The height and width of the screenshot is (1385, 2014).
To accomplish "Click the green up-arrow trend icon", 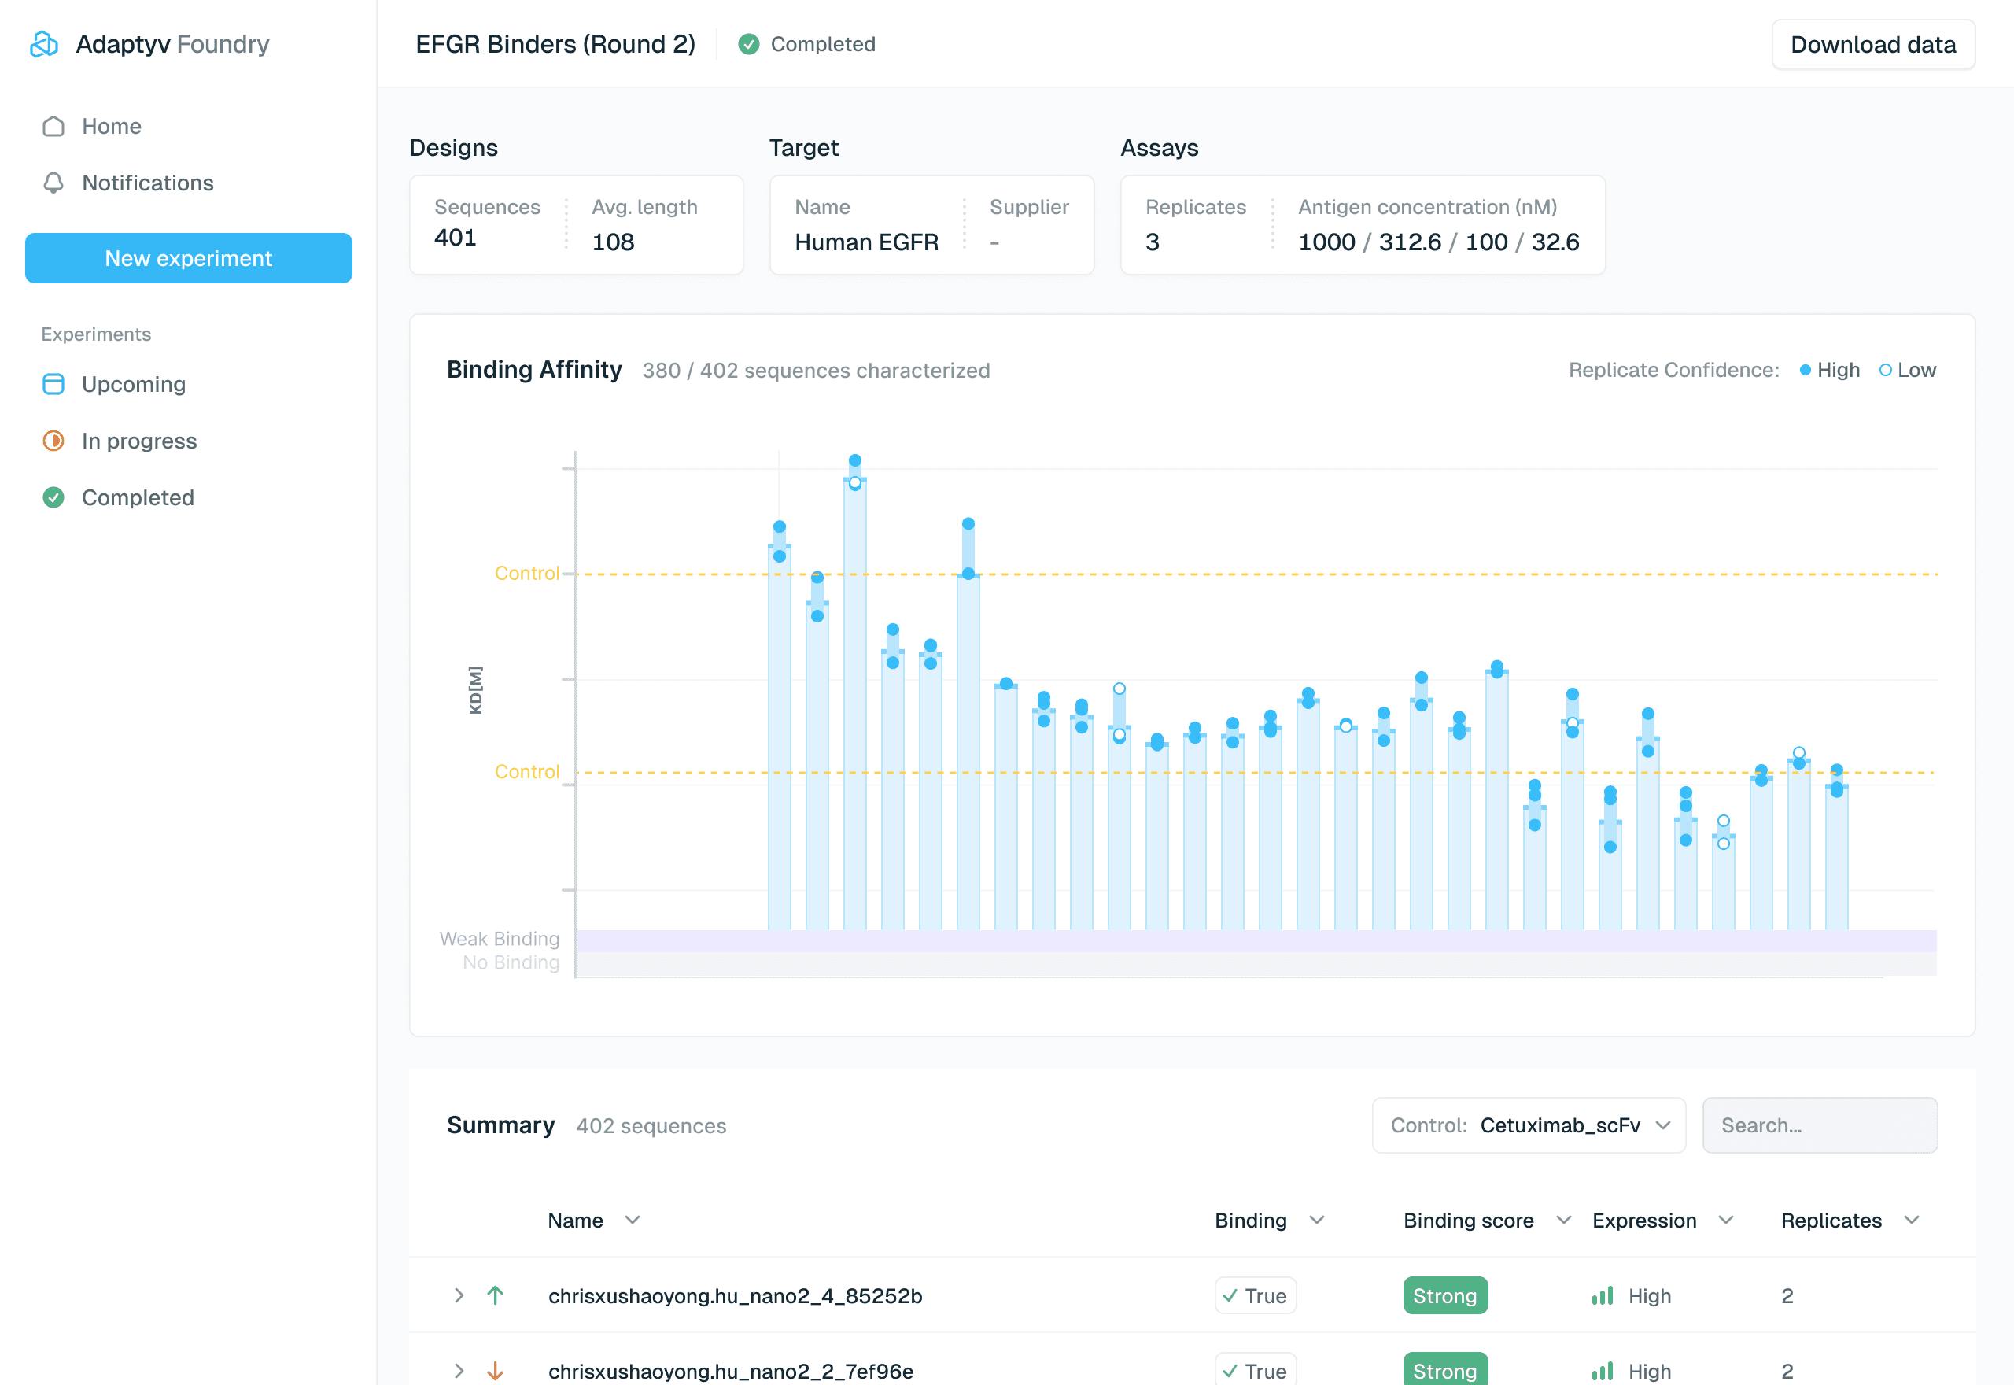I will pos(496,1295).
